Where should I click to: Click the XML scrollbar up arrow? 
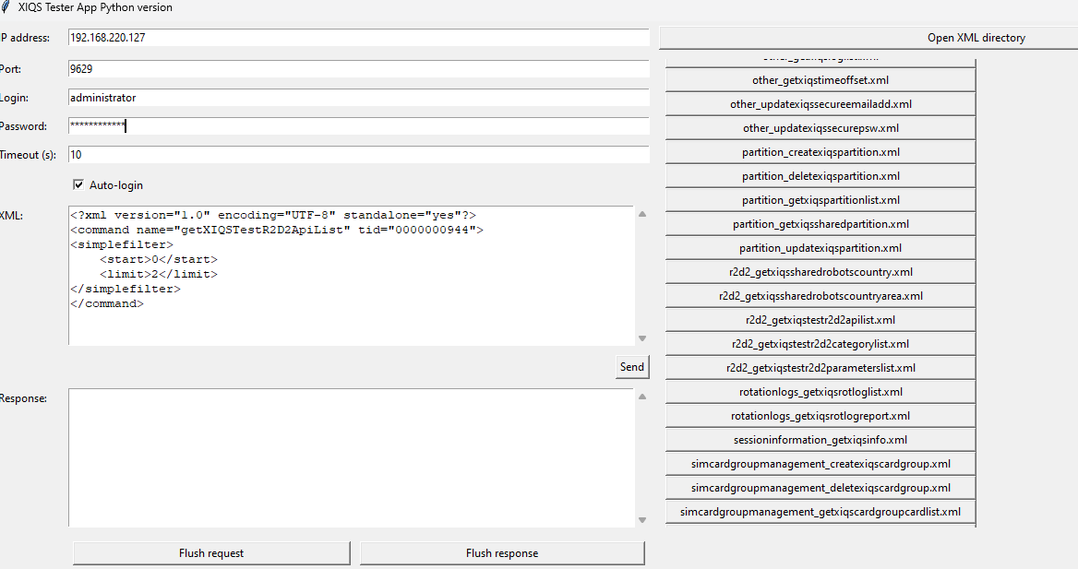tap(643, 214)
